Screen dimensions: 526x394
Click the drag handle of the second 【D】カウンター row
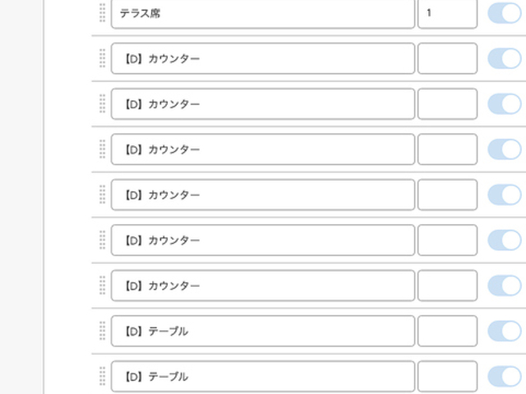(102, 104)
